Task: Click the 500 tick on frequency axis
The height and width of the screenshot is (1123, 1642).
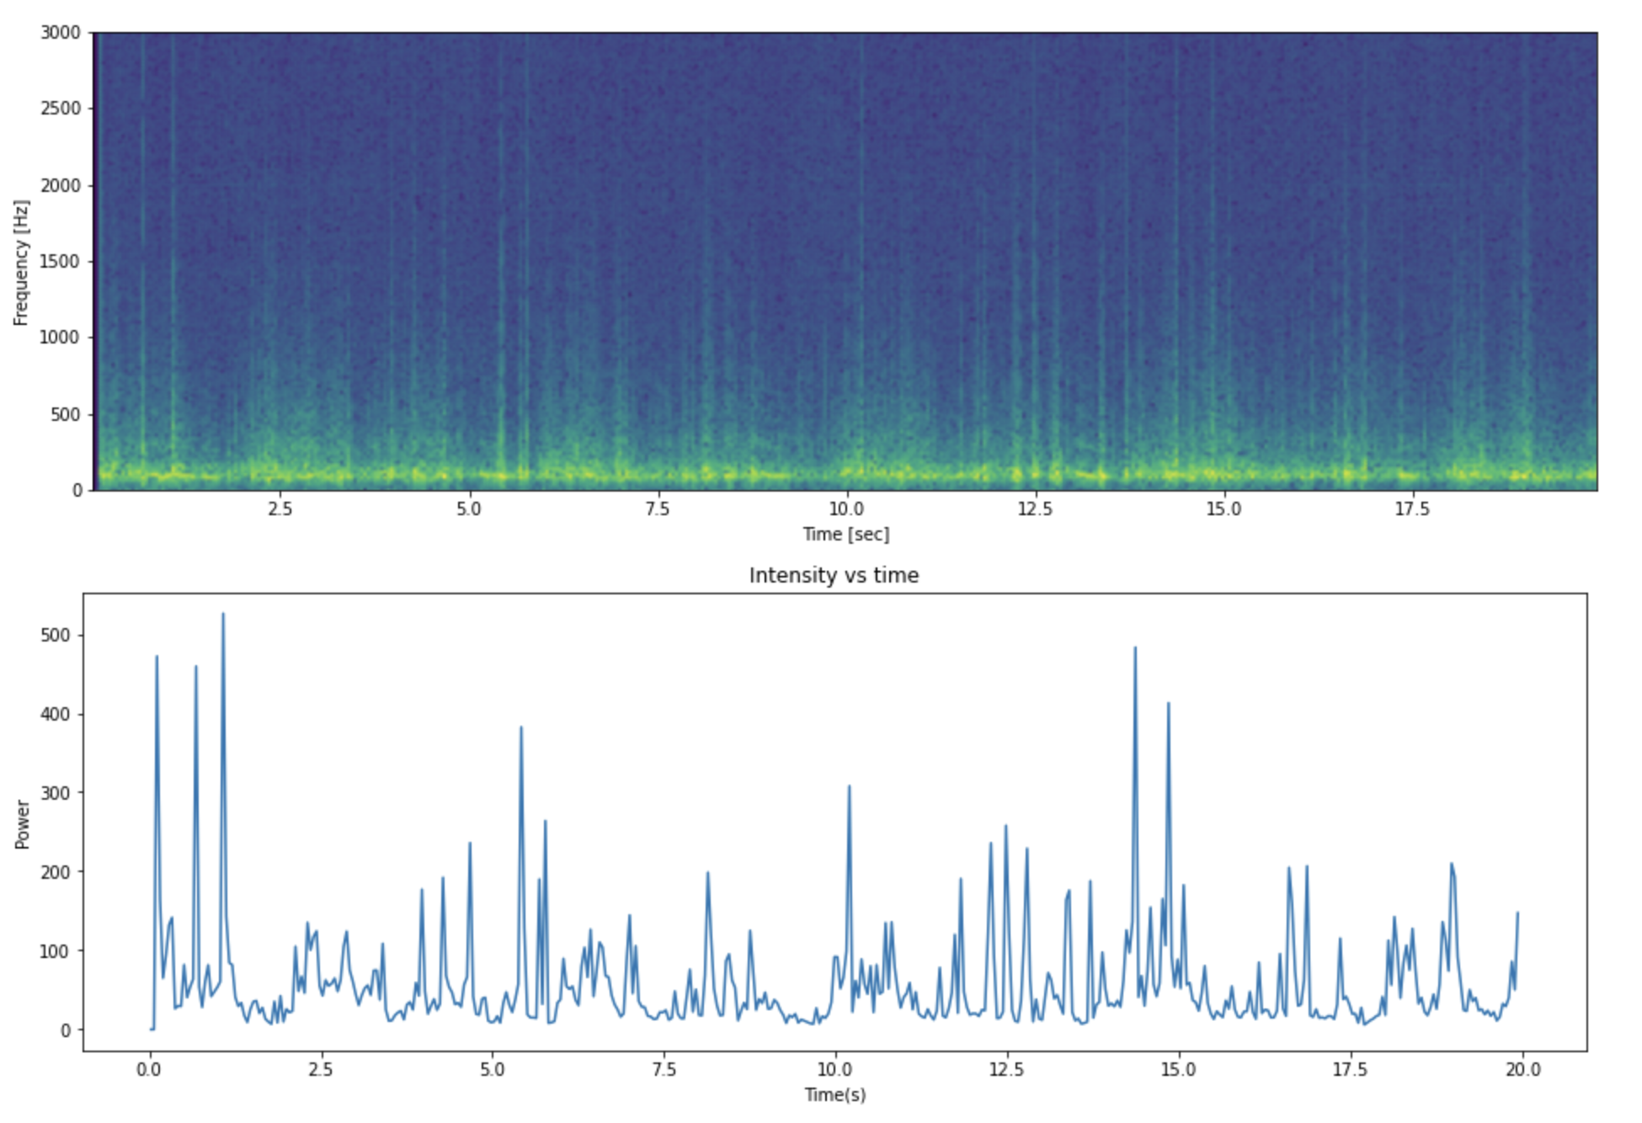Action: (x=65, y=415)
